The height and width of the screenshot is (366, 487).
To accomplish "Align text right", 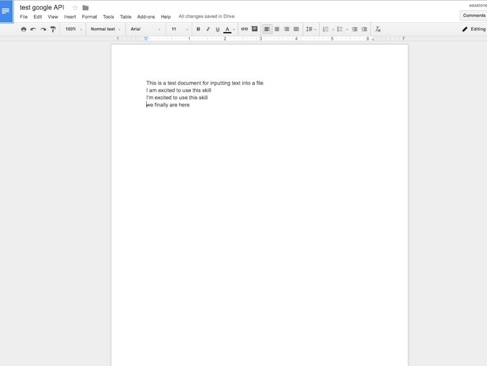I will pyautogui.click(x=287, y=29).
